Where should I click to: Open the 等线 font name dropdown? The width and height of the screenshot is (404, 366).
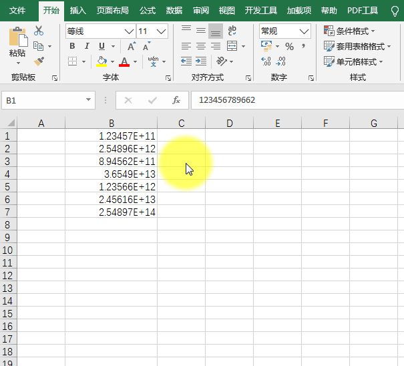pos(129,31)
